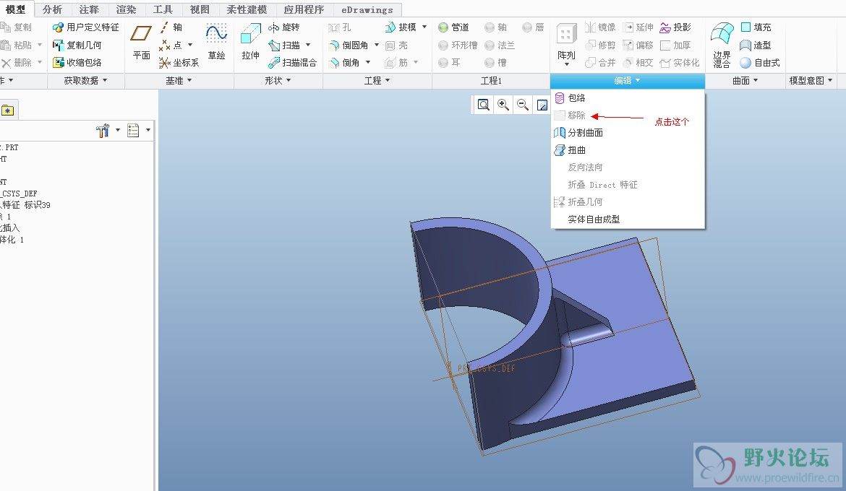Select the 特征 标识39 tree item
This screenshot has height=491, width=846.
[25, 205]
